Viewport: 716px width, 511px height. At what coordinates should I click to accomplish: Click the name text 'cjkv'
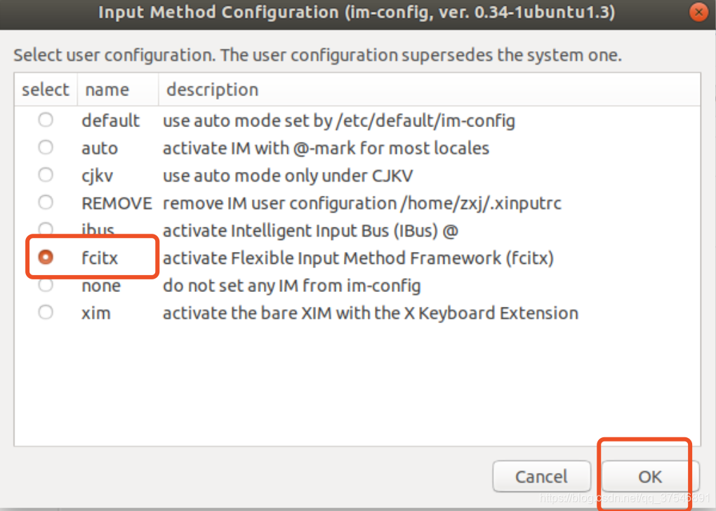pos(98,176)
